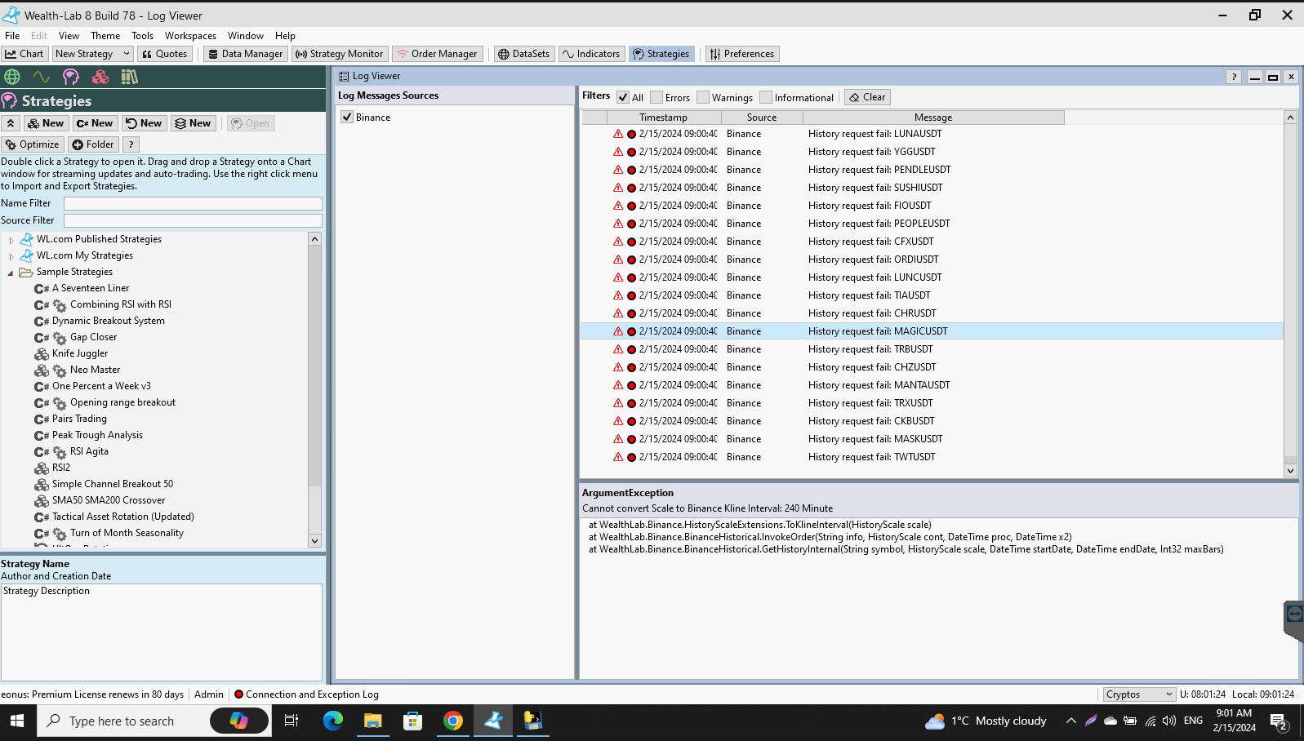Open the Cryptos dropdown in status bar

point(1139,694)
